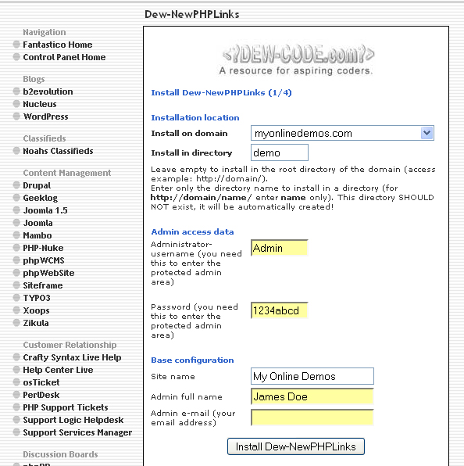Click the bullet icon beside osTicket
464x466 pixels.
point(16,382)
